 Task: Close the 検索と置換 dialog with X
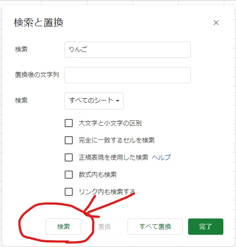click(x=216, y=23)
